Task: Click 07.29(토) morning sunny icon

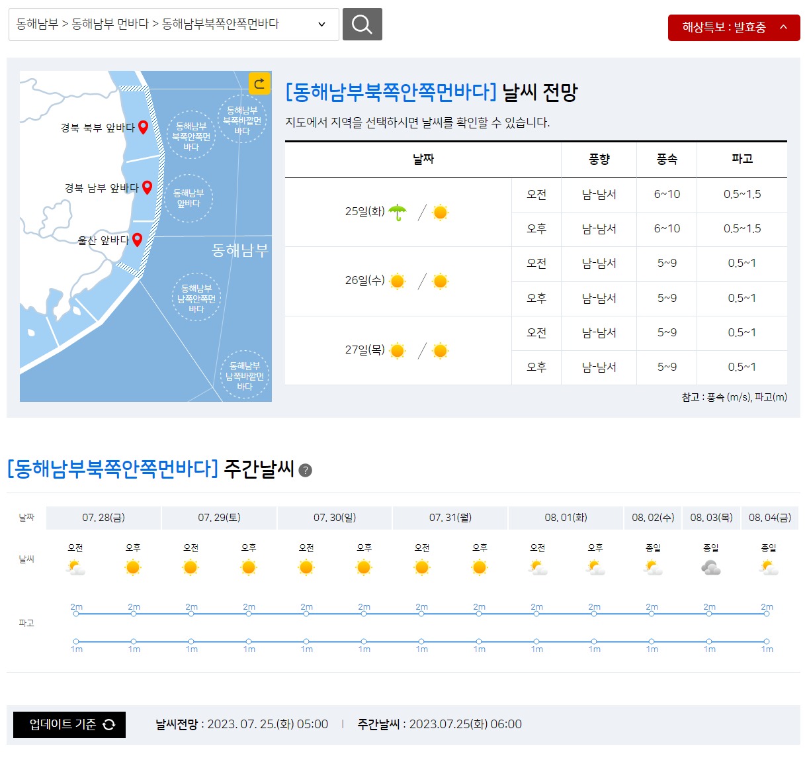Action: (191, 567)
